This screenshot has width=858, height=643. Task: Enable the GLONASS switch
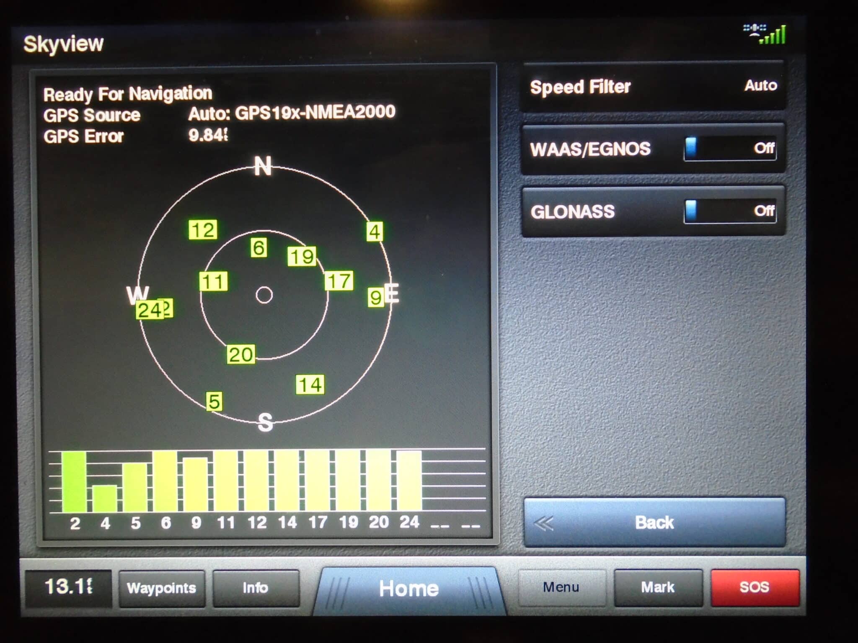(x=730, y=211)
